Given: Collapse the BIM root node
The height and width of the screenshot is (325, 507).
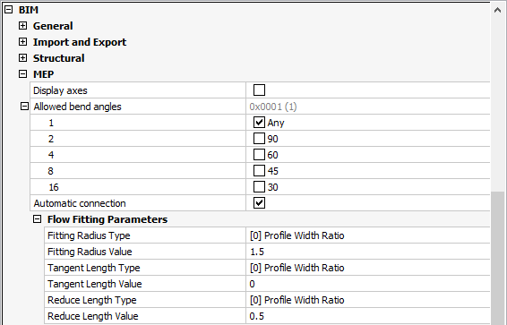Looking at the screenshot, I should coord(8,10).
